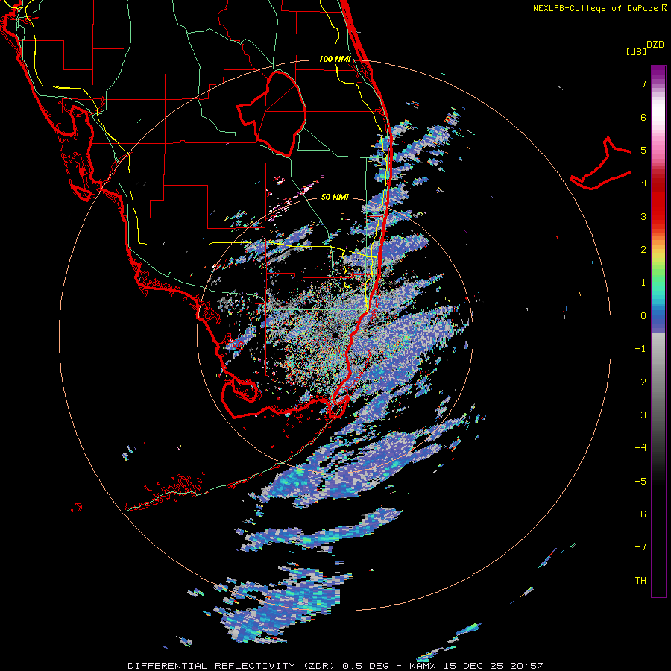Click the 6 value on the color scale
671x671 pixels.
[x=643, y=117]
